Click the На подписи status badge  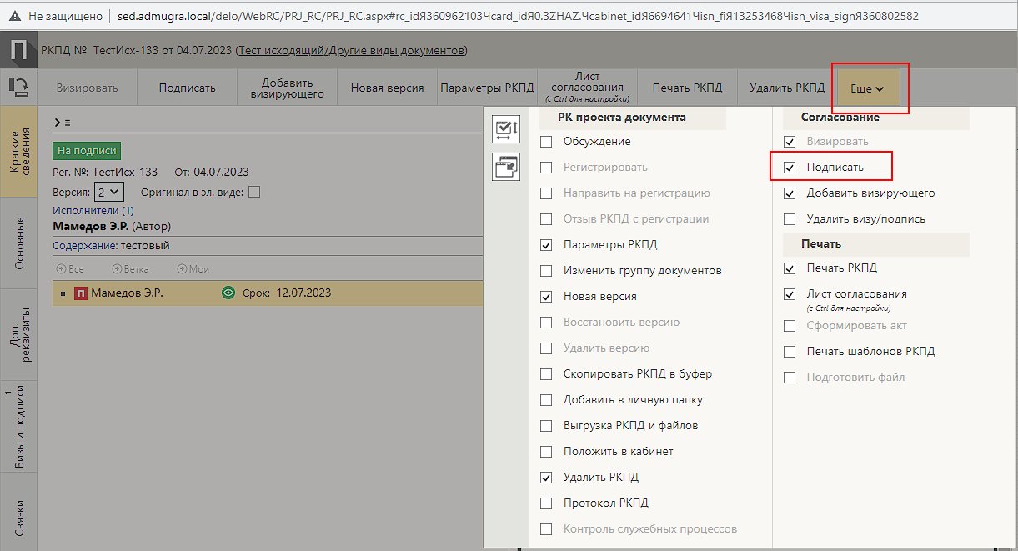point(87,151)
